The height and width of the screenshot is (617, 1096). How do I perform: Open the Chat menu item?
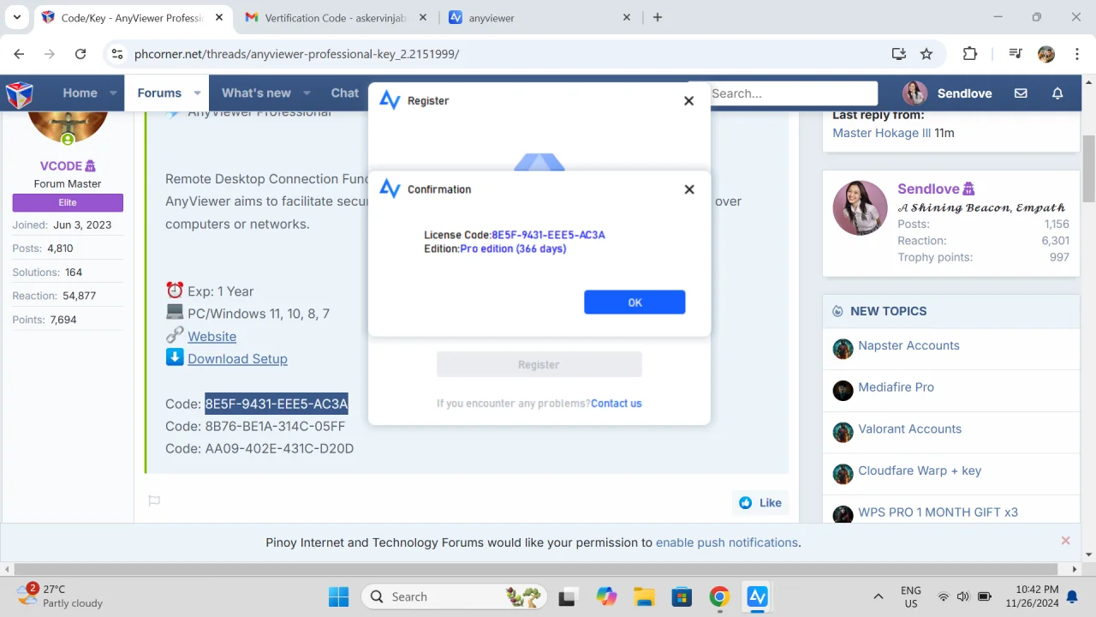point(344,93)
